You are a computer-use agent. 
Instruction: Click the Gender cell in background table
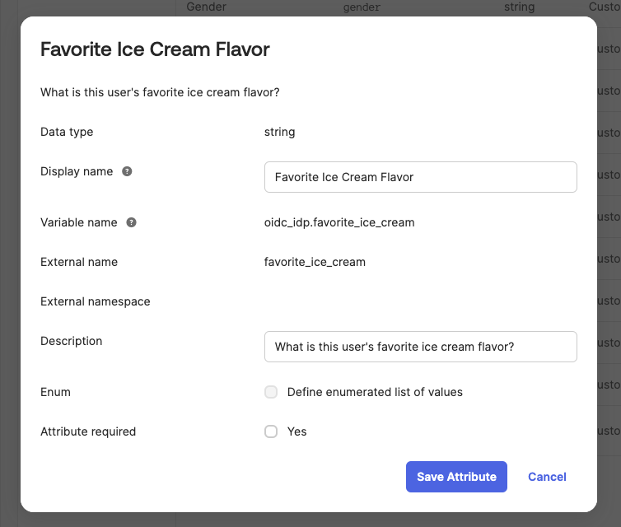tap(206, 7)
